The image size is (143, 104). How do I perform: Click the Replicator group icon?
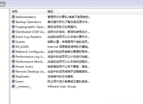[13, 76]
